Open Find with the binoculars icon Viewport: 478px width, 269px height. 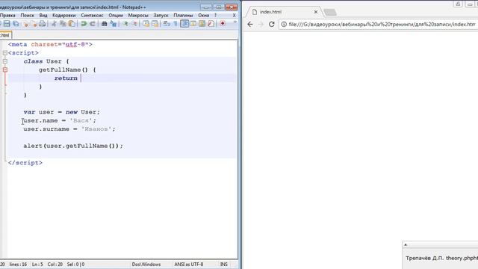point(105,23)
